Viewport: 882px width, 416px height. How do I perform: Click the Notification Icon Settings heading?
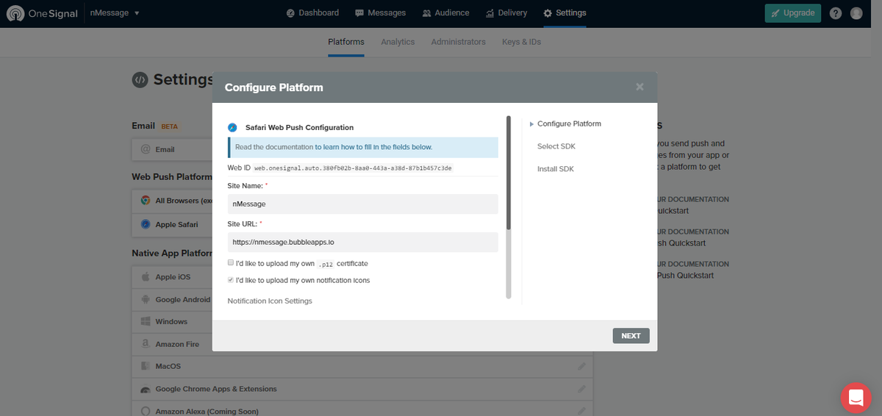click(x=270, y=301)
